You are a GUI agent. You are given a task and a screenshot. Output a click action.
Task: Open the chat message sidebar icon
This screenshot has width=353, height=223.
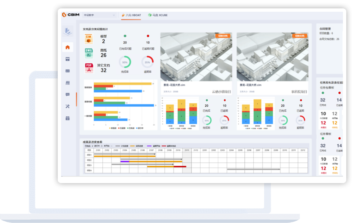(67, 95)
